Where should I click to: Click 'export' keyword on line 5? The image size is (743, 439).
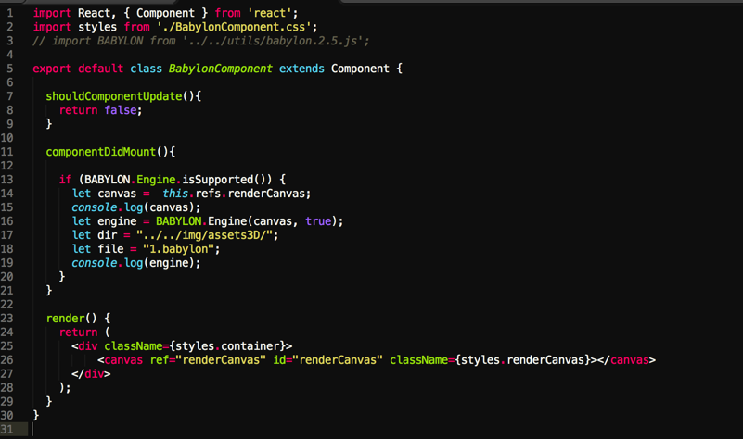[52, 69]
